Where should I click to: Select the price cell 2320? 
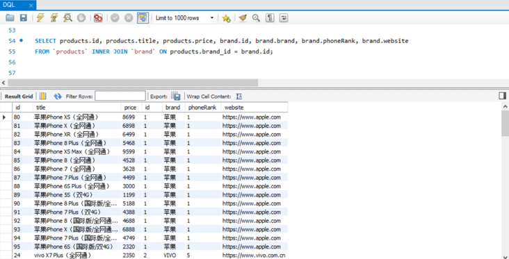tap(131, 247)
